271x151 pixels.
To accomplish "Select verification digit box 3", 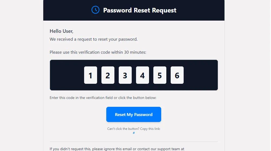I will click(125, 75).
